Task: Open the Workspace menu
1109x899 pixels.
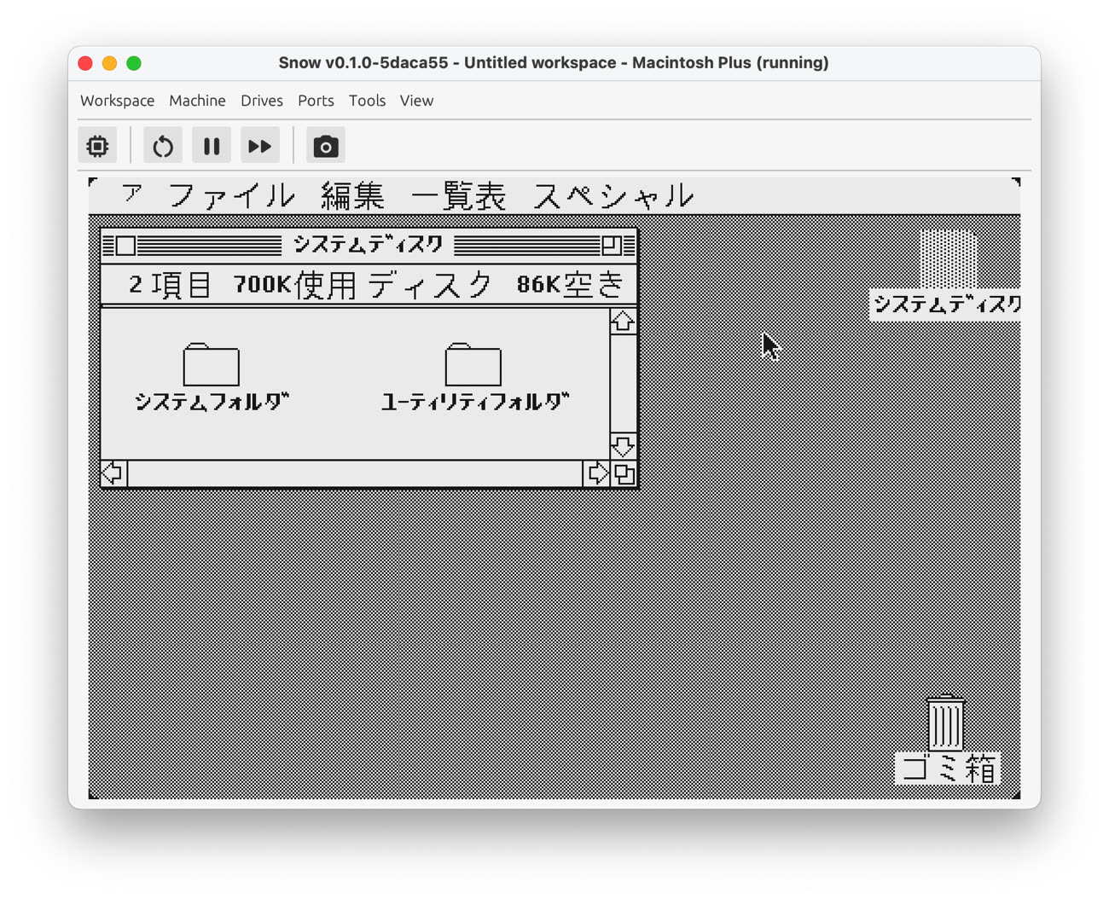Action: (x=118, y=101)
